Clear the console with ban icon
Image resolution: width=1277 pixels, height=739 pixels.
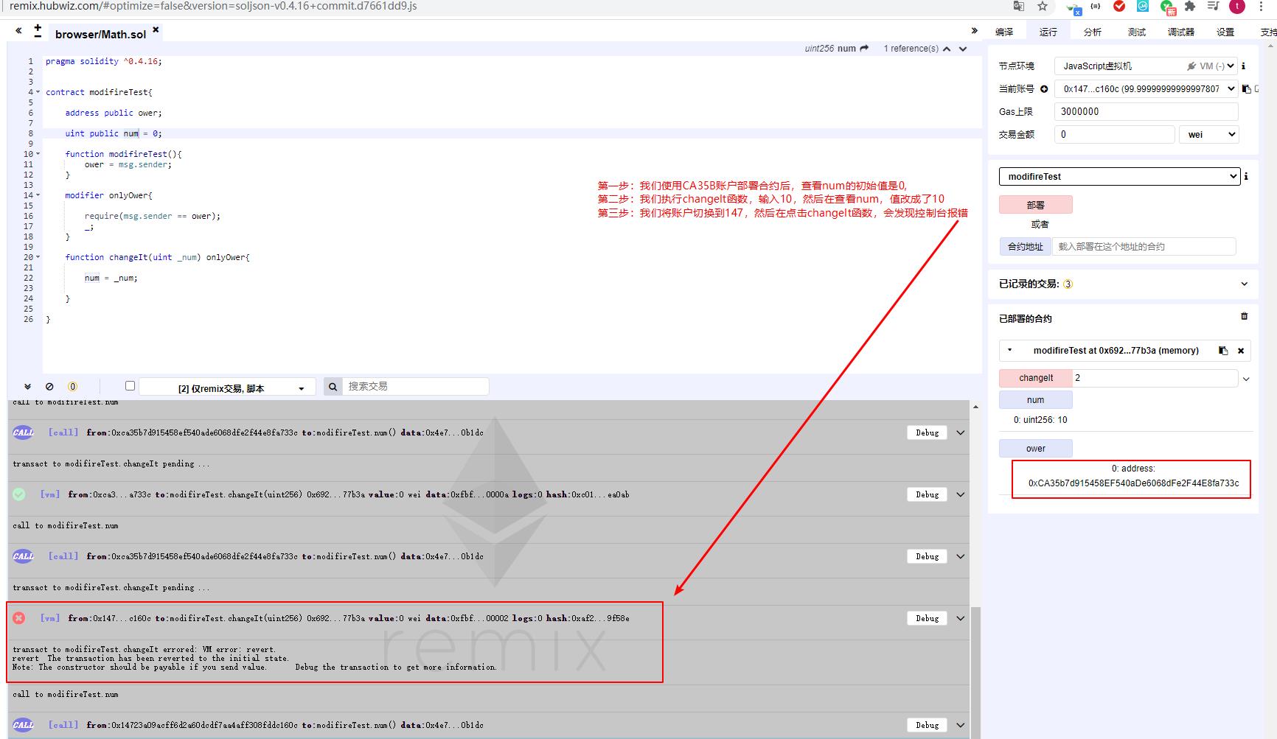[x=49, y=386]
